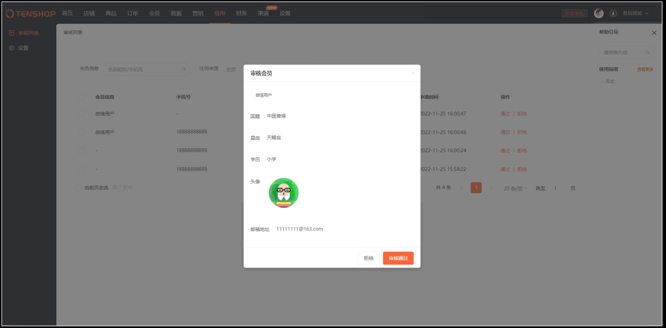Click the 拒绝 button in the dialog

368,258
